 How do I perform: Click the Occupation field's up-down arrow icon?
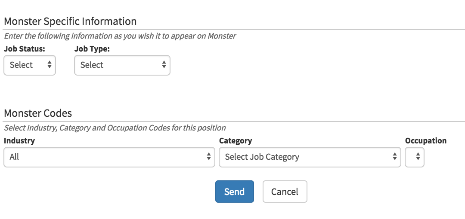click(x=418, y=157)
